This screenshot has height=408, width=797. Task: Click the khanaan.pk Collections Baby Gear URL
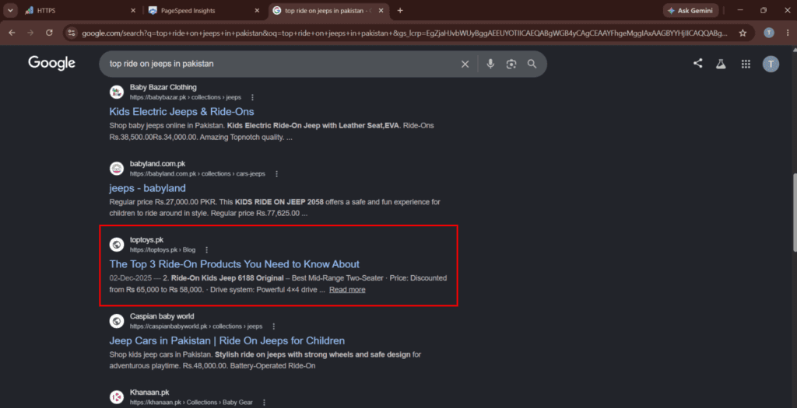191,403
